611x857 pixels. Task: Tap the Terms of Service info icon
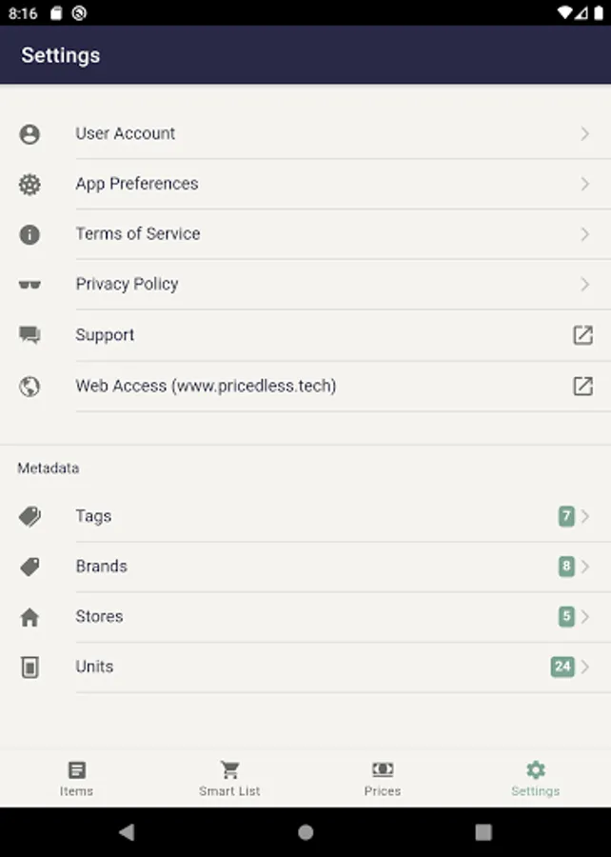pos(30,234)
